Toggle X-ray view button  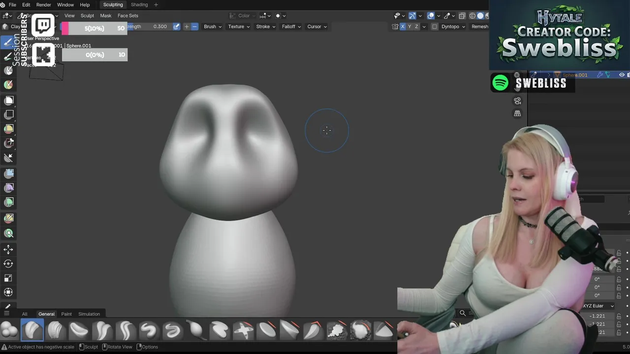(x=462, y=16)
